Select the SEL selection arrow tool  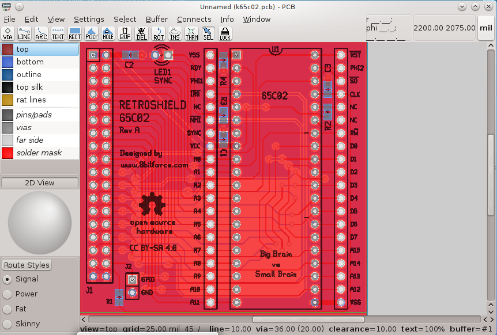click(208, 33)
